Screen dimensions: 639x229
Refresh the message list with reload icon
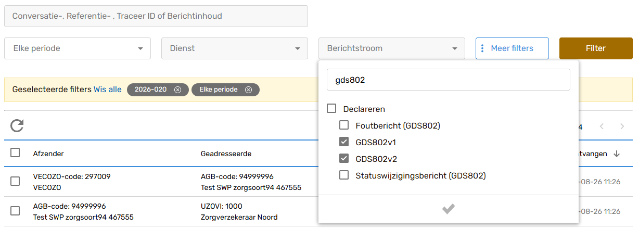(x=17, y=125)
